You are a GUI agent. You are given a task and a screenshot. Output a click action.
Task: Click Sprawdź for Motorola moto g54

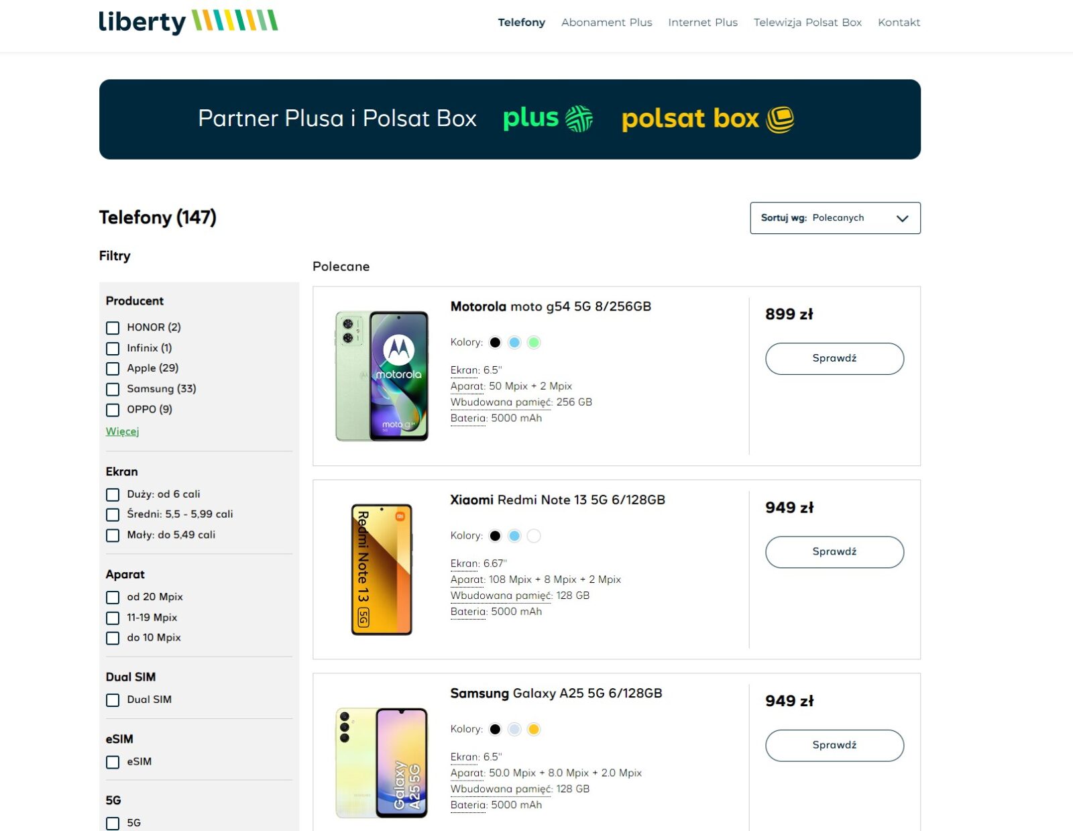[x=834, y=359]
